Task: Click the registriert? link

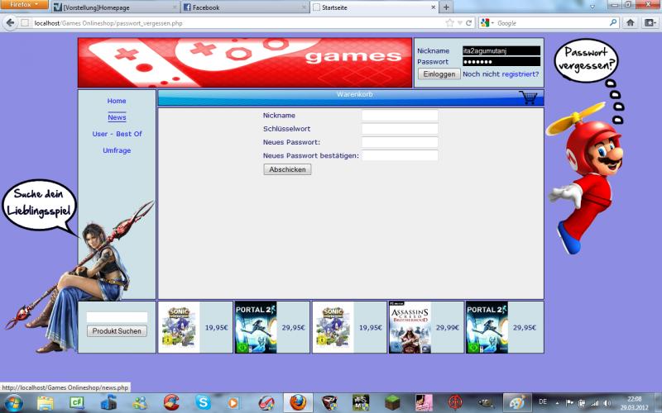Action: click(520, 74)
